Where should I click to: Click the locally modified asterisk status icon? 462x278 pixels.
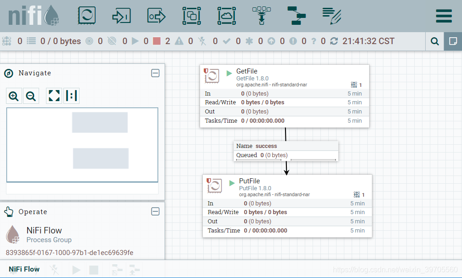pyautogui.click(x=249, y=41)
